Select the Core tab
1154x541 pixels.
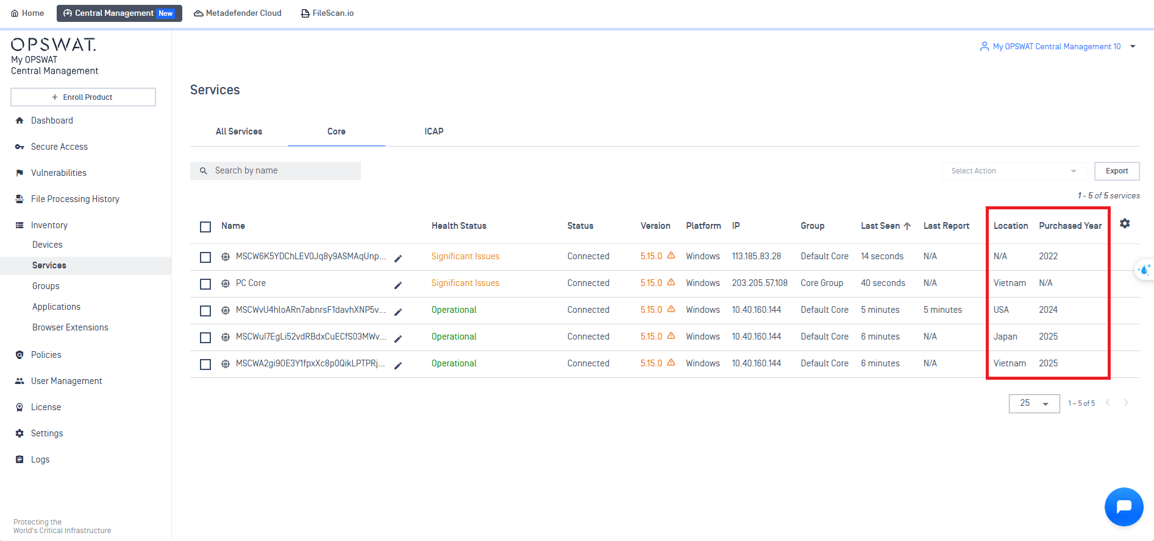(337, 131)
